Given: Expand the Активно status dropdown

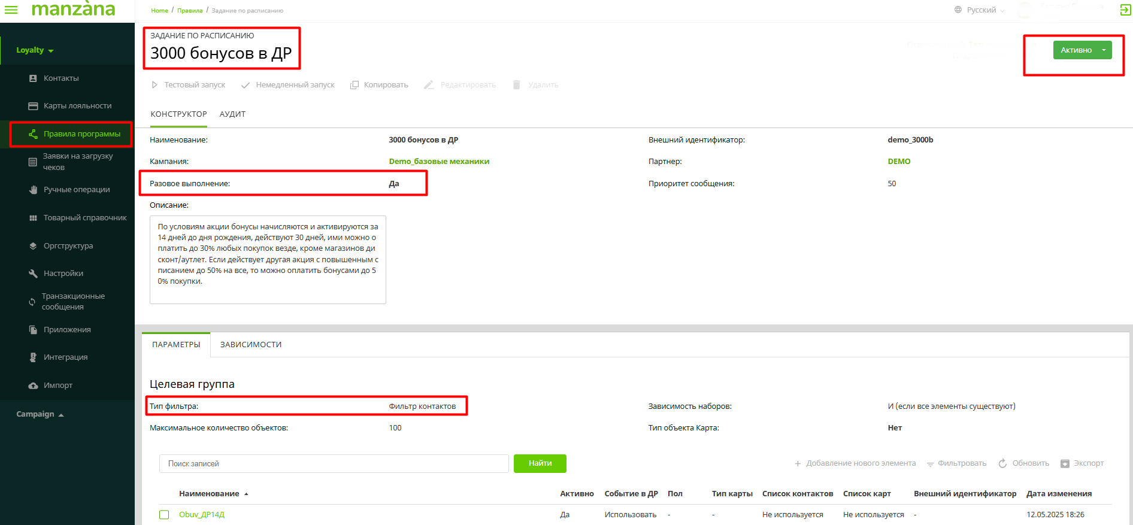Looking at the screenshot, I should pos(1104,50).
